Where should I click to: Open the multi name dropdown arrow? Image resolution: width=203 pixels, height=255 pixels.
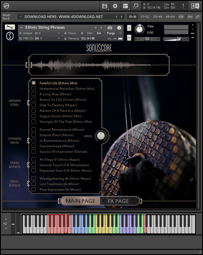pos(20,17)
